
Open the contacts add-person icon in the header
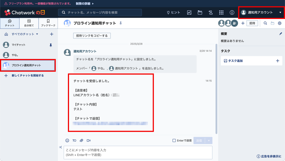point(211,13)
